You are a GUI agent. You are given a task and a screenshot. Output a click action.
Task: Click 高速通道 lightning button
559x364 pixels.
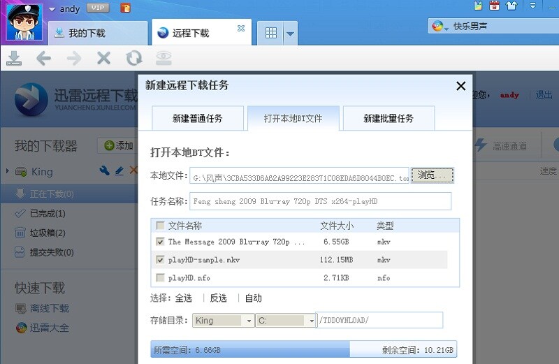[501, 145]
